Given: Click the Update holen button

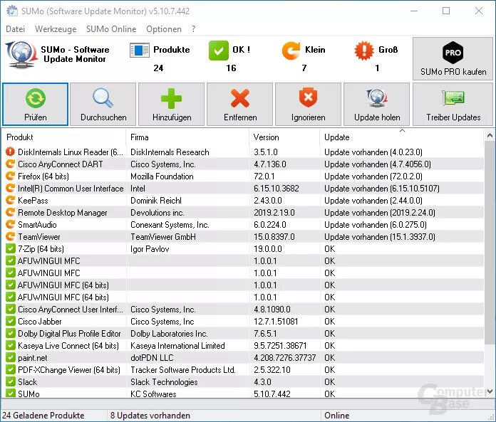Looking at the screenshot, I should pos(377,104).
